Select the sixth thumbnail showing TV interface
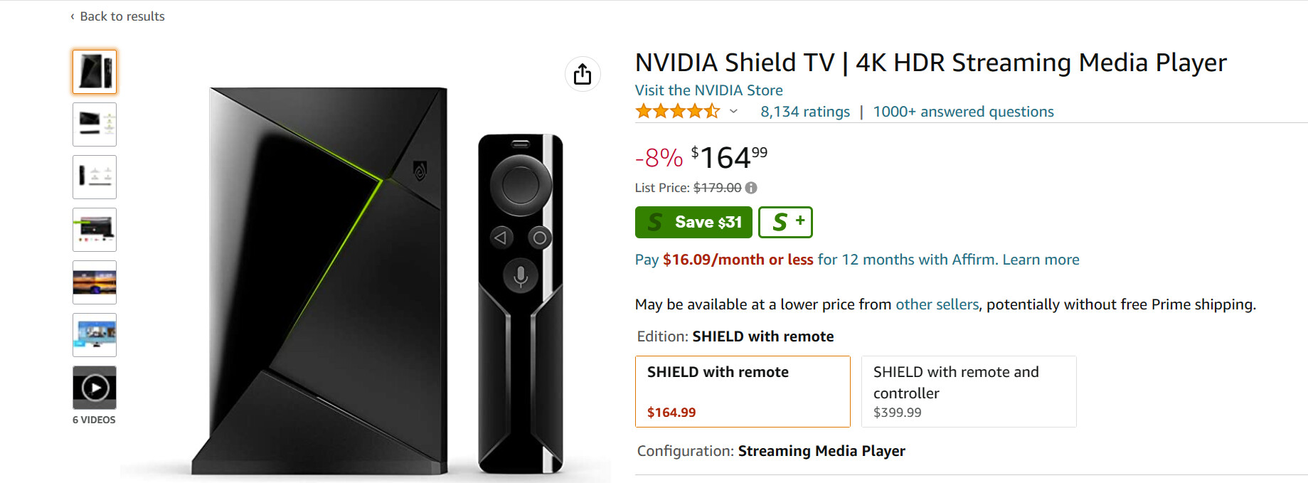 click(x=95, y=335)
